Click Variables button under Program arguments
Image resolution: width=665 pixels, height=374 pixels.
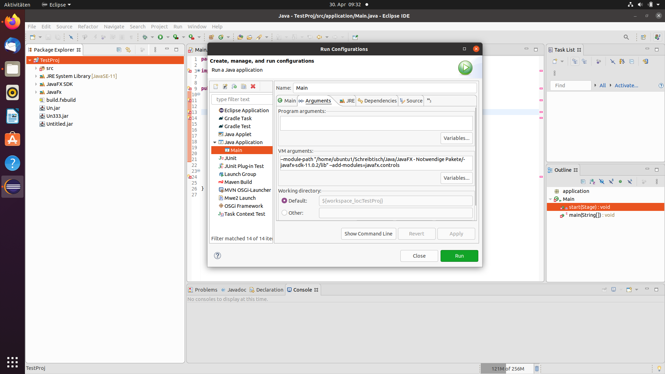tap(456, 138)
